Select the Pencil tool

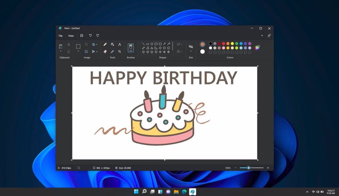[x=105, y=45]
